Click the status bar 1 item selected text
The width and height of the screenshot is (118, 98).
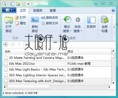[20, 93]
